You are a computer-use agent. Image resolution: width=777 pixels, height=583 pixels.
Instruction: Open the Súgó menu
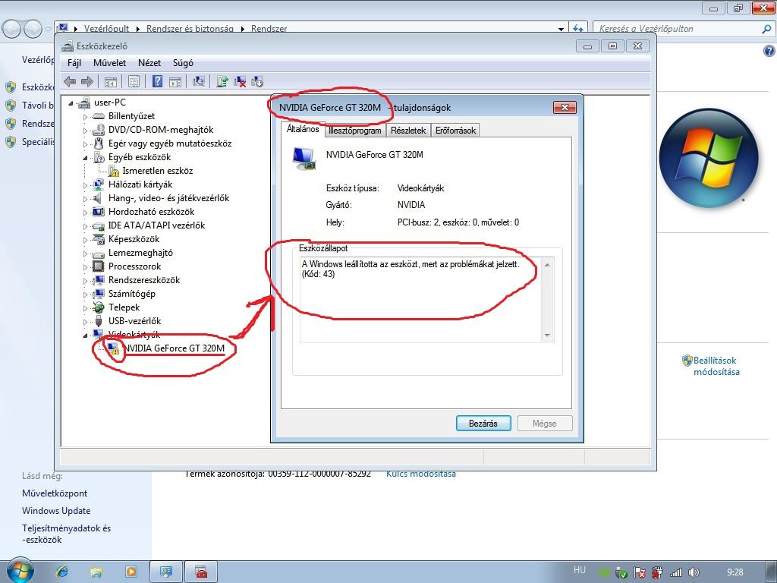coord(183,63)
